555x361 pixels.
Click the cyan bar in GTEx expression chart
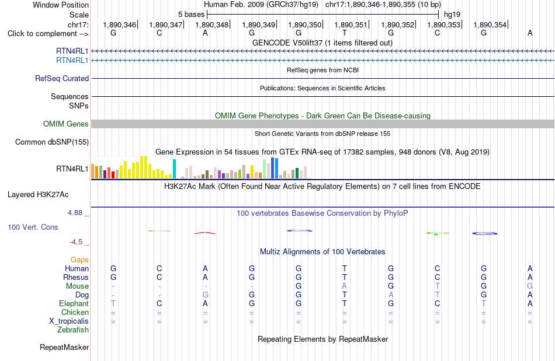click(x=174, y=169)
